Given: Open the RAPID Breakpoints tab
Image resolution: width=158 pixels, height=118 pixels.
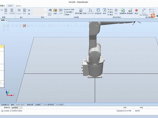Looking at the screenshot, I should [x=60, y=105].
